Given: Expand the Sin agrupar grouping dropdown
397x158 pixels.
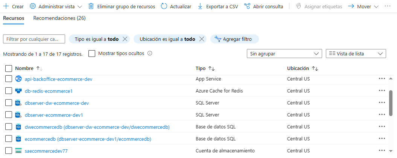Looking at the screenshot, I should point(284,54).
